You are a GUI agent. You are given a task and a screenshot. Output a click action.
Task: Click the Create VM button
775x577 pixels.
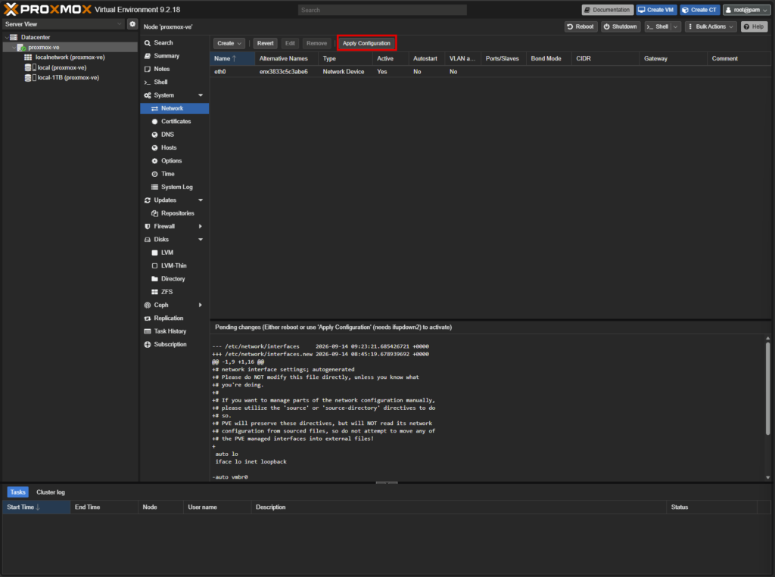(x=656, y=10)
